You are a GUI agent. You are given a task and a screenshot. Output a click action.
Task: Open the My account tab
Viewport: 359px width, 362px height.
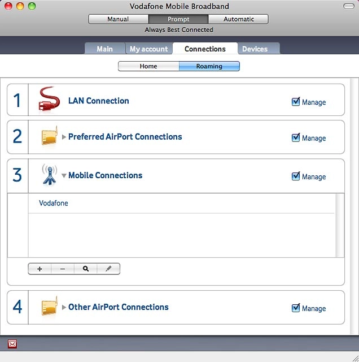tap(149, 49)
